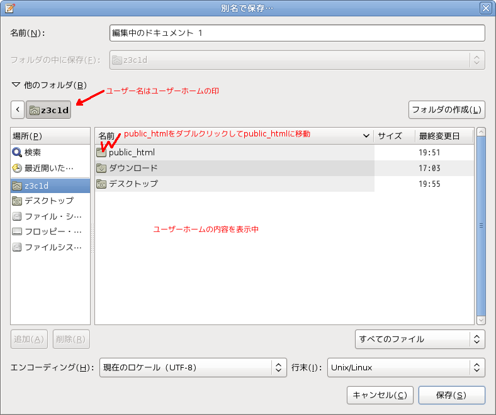This screenshot has width=496, height=415.
Task: Click the ファイルシス… drive icon in places
Action: click(x=17, y=247)
